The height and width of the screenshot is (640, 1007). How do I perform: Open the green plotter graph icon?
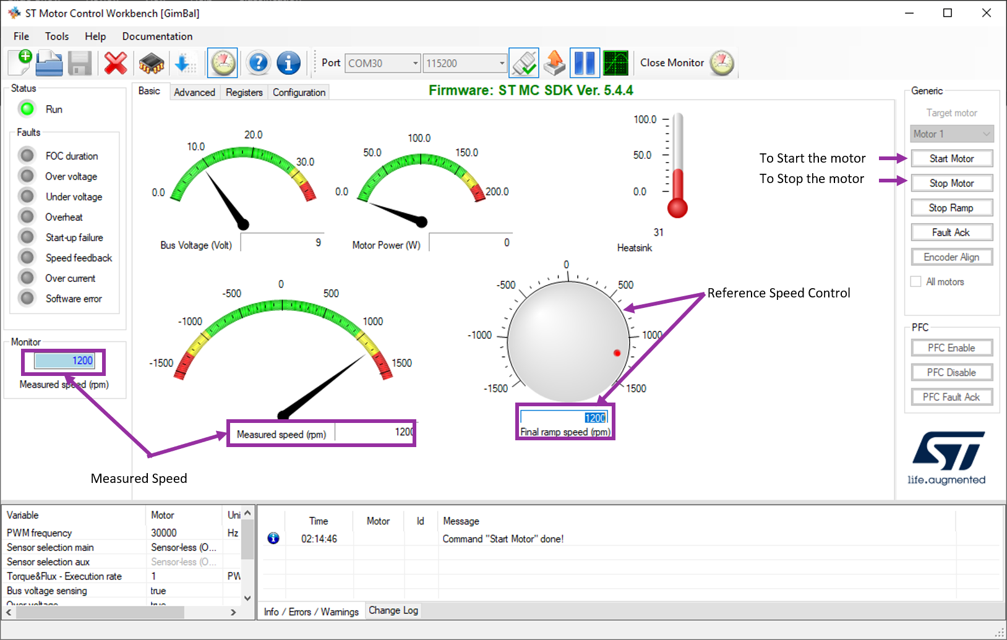tap(615, 63)
